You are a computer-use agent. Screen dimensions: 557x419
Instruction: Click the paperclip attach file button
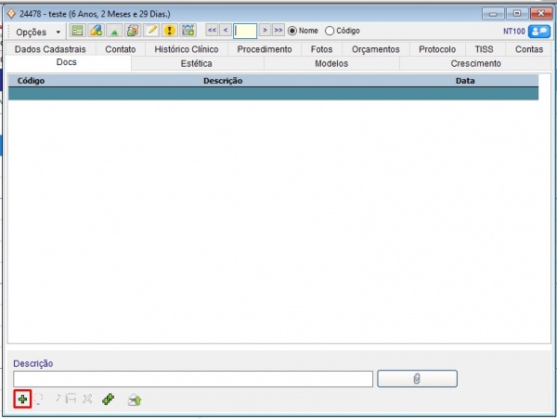coord(417,378)
